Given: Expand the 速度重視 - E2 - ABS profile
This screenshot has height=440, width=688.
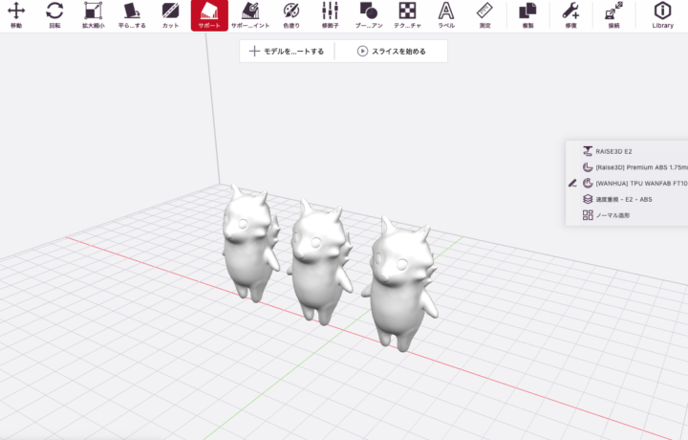Looking at the screenshot, I should (627, 199).
